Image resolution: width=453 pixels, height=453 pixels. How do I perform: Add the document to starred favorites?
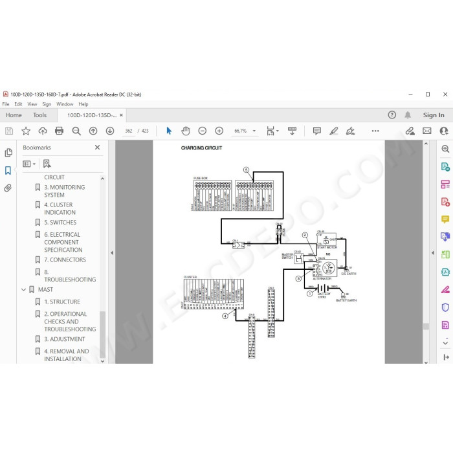(26, 131)
